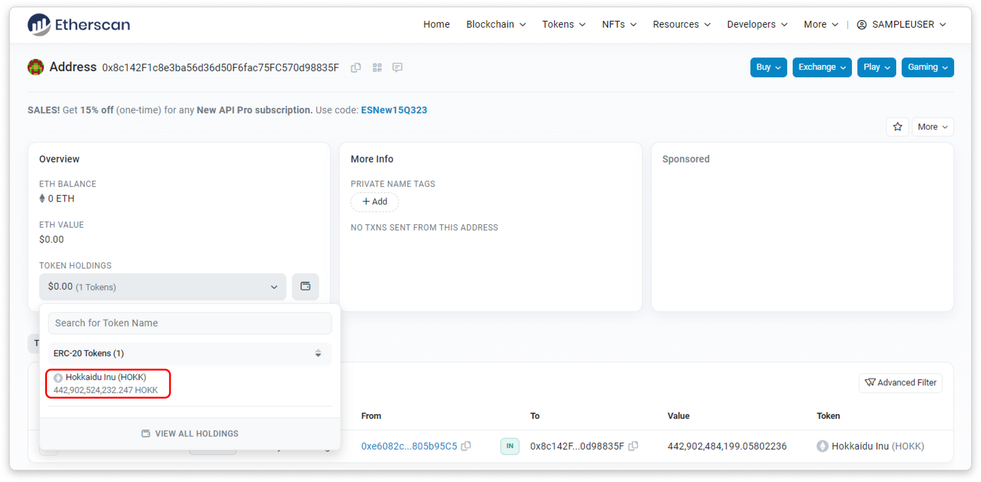The width and height of the screenshot is (981, 482).
Task: Copy the sender address 0xe6082c...805b95C5
Action: 466,446
